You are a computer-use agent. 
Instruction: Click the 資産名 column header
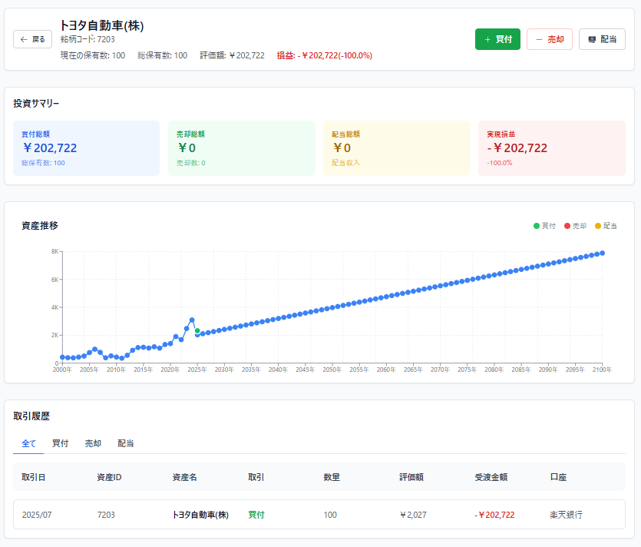[x=185, y=477]
